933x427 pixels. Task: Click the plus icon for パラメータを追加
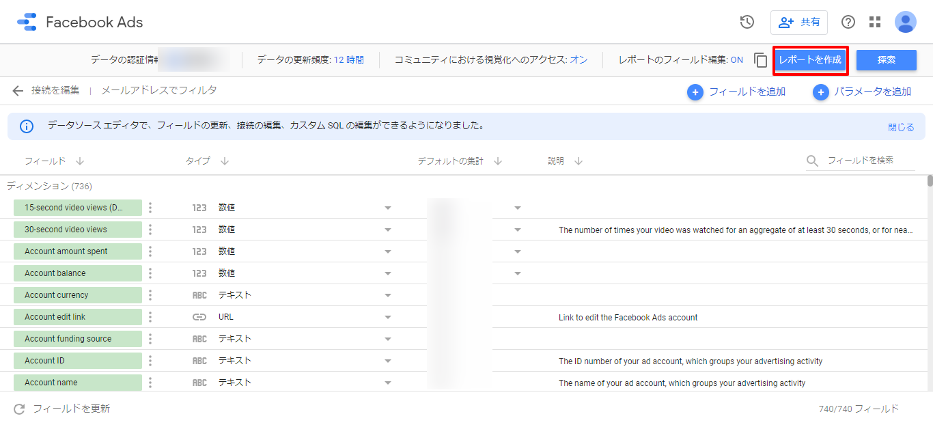click(x=821, y=92)
